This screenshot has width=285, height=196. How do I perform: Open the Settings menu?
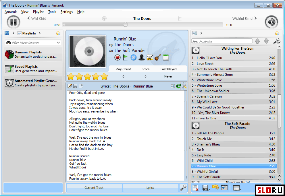point(67,12)
